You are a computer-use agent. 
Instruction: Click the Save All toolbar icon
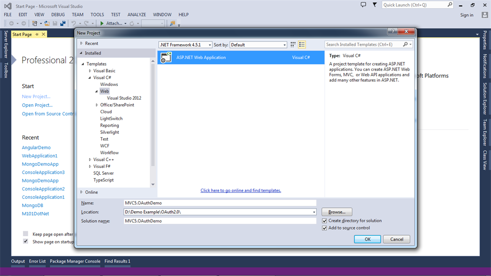(63, 23)
